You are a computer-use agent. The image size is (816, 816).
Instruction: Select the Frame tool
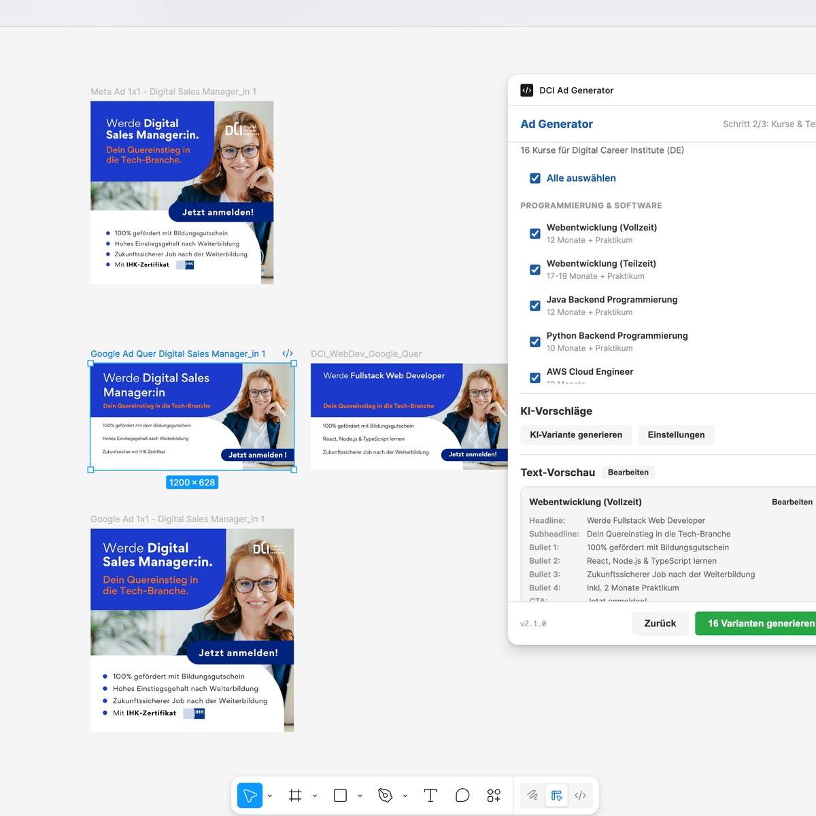click(295, 795)
